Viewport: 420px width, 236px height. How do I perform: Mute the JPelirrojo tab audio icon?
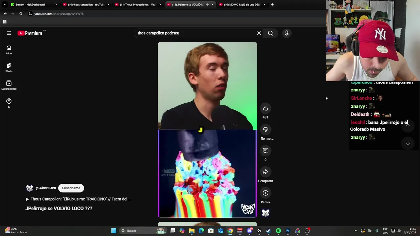click(x=207, y=5)
